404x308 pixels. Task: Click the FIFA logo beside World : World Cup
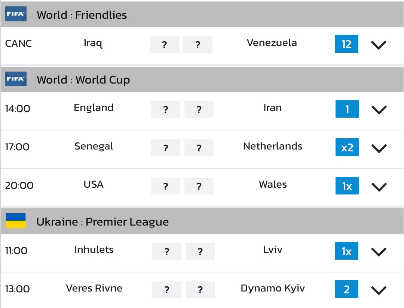[16, 79]
